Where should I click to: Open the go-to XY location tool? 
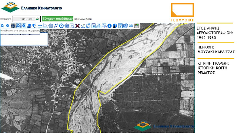pyautogui.click(x=104, y=26)
